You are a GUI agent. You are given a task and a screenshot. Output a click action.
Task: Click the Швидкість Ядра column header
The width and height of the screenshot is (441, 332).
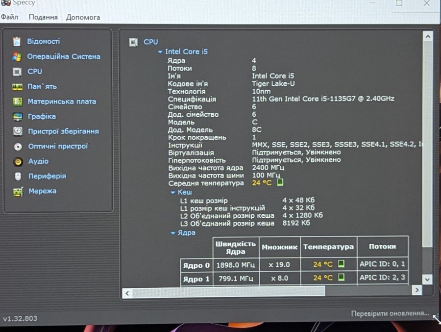click(236, 248)
